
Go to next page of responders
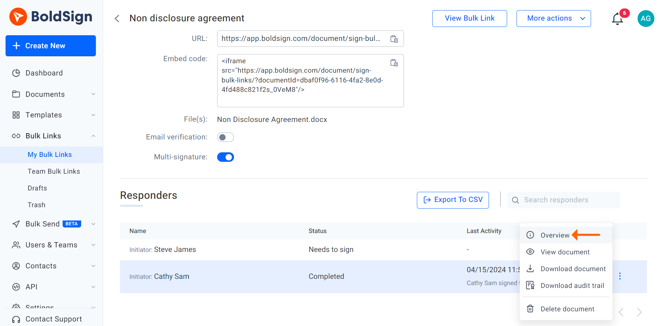tap(639, 312)
